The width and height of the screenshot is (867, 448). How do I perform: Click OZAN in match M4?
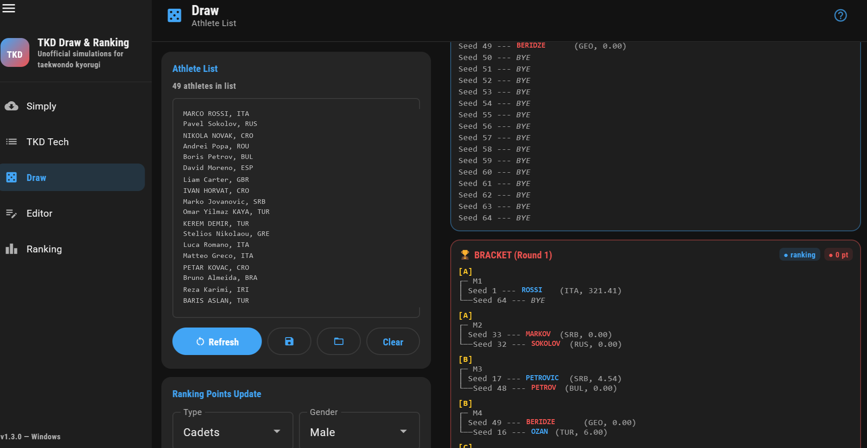click(x=540, y=432)
